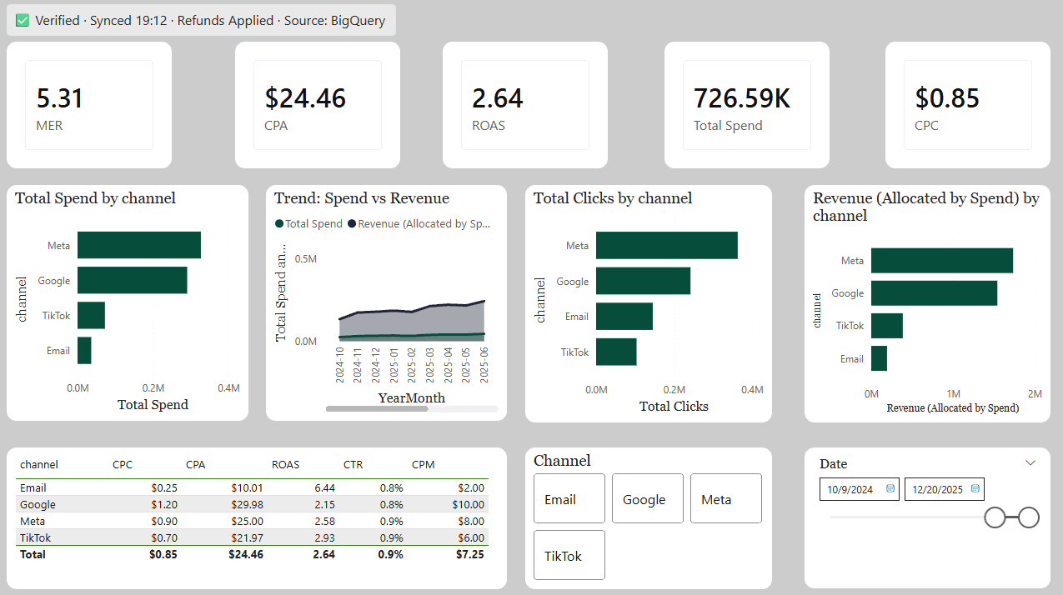Click the CPM column header in table
Screen dimensions: 1063x595
tap(424, 465)
